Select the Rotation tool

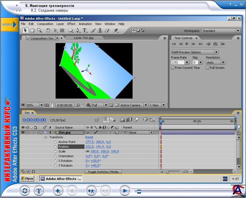tap(48, 31)
